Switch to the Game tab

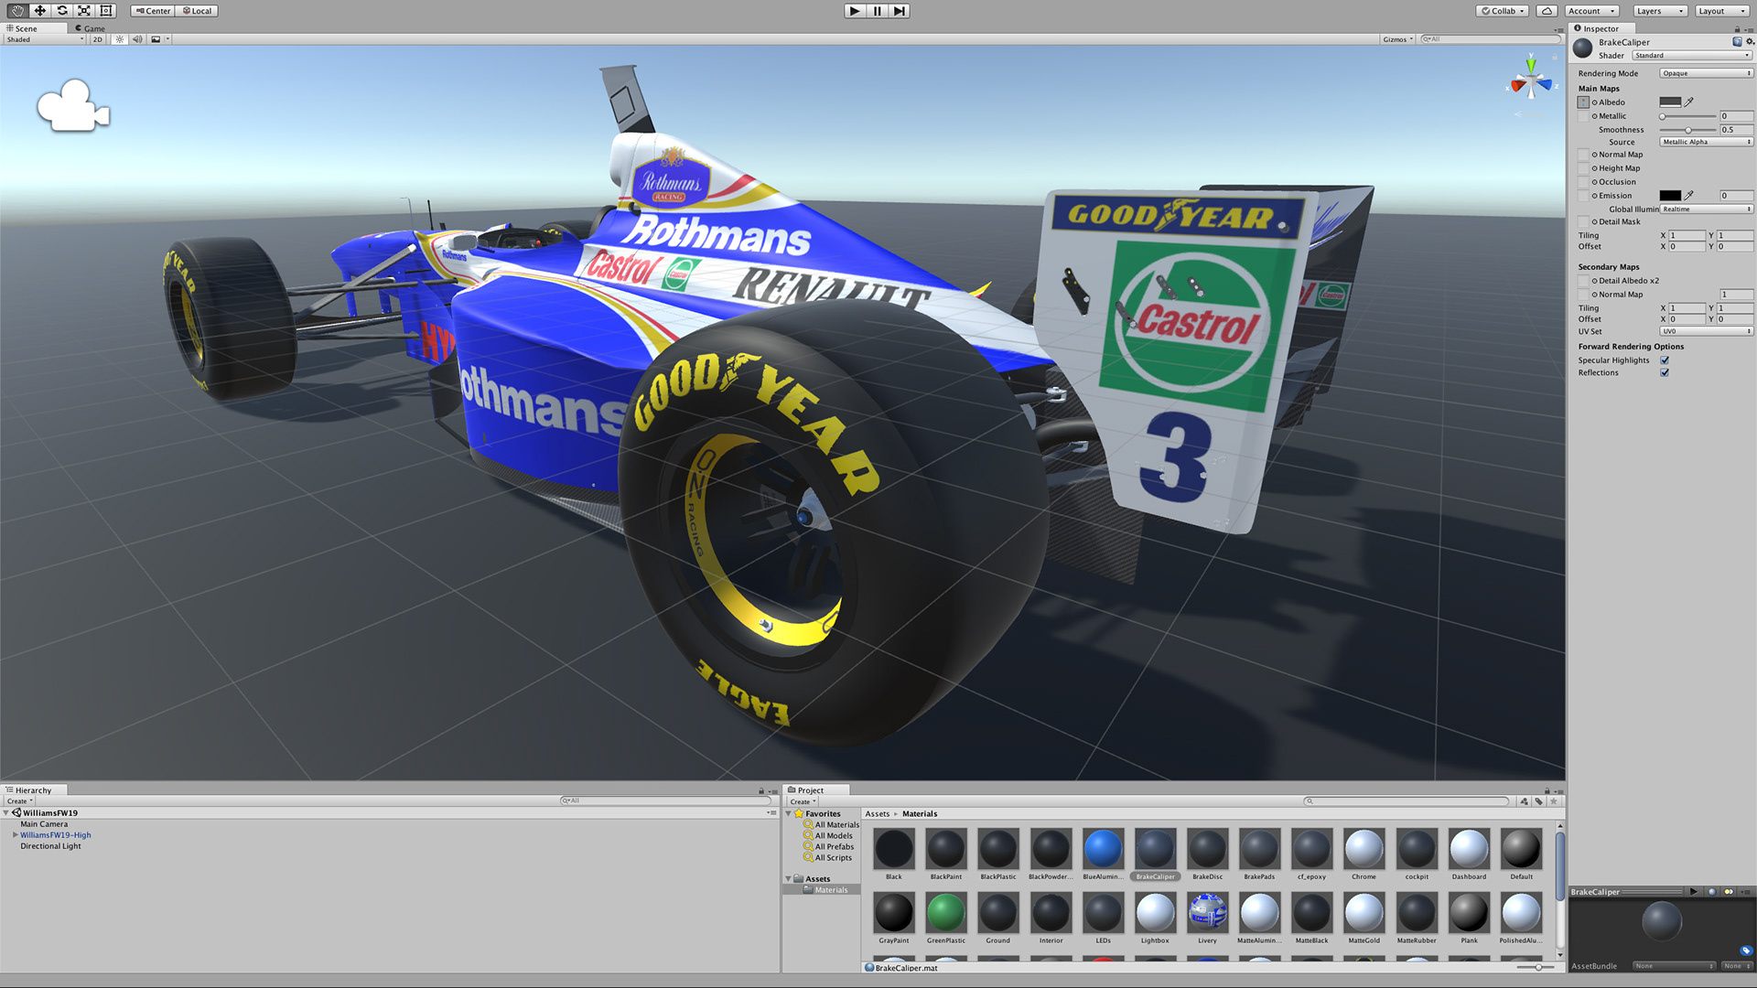[x=91, y=28]
